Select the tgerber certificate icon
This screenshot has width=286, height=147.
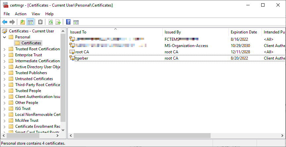click(72, 58)
